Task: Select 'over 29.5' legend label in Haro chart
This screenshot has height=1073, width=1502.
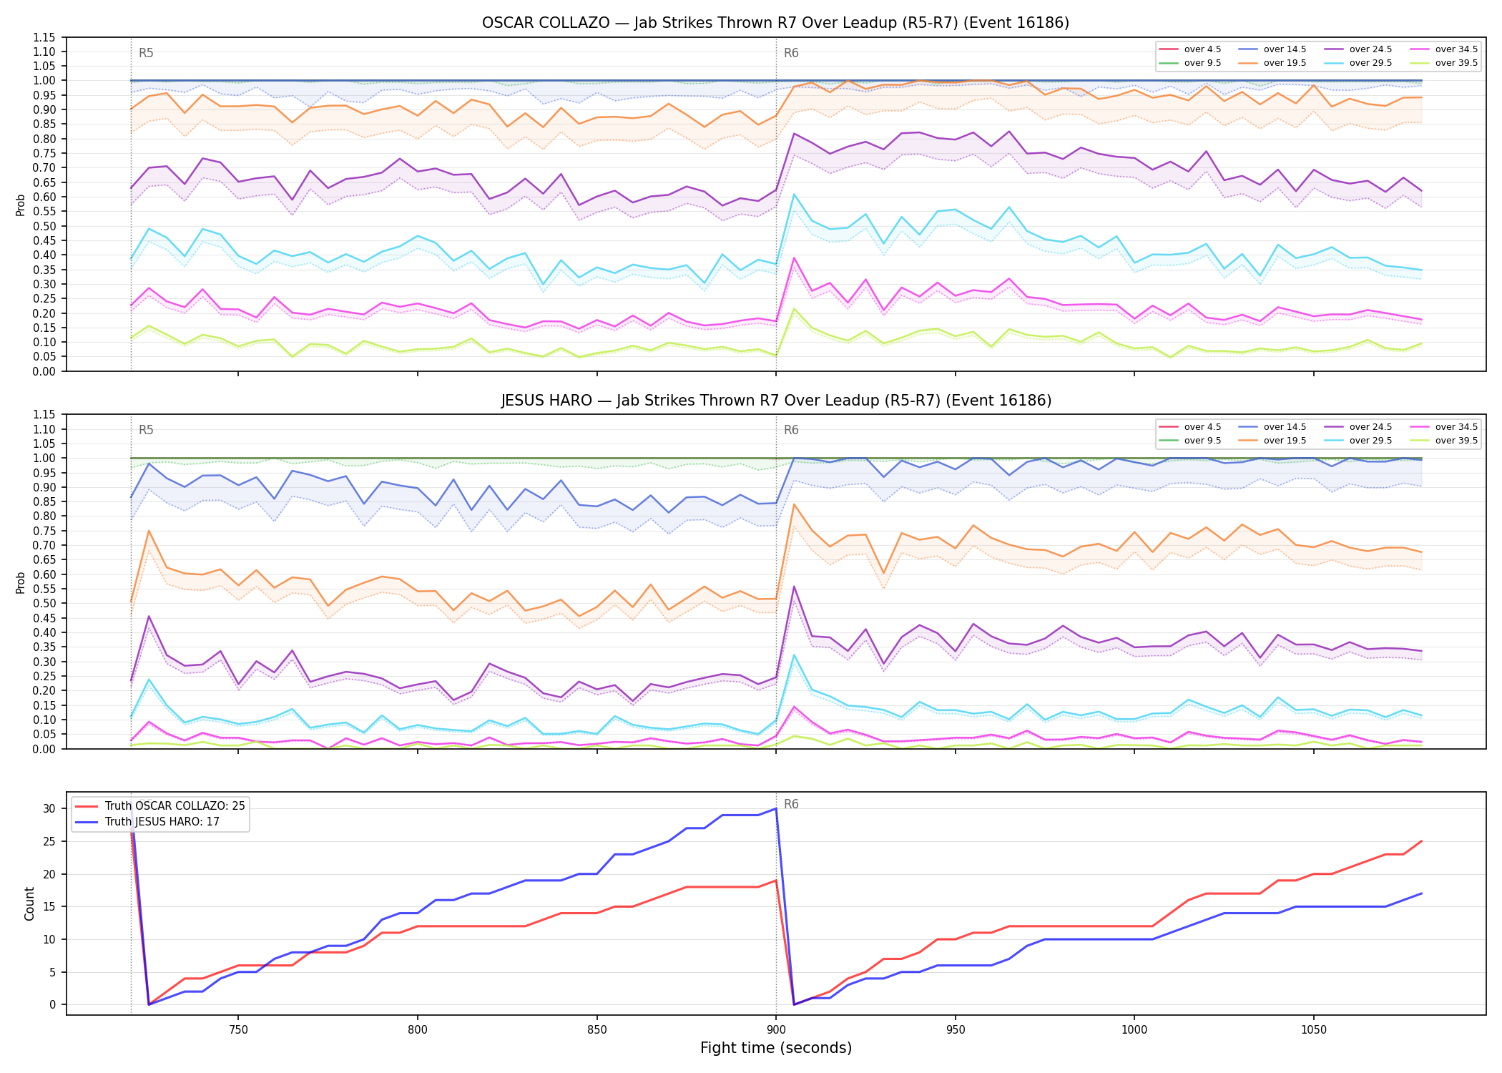Action: (1370, 441)
